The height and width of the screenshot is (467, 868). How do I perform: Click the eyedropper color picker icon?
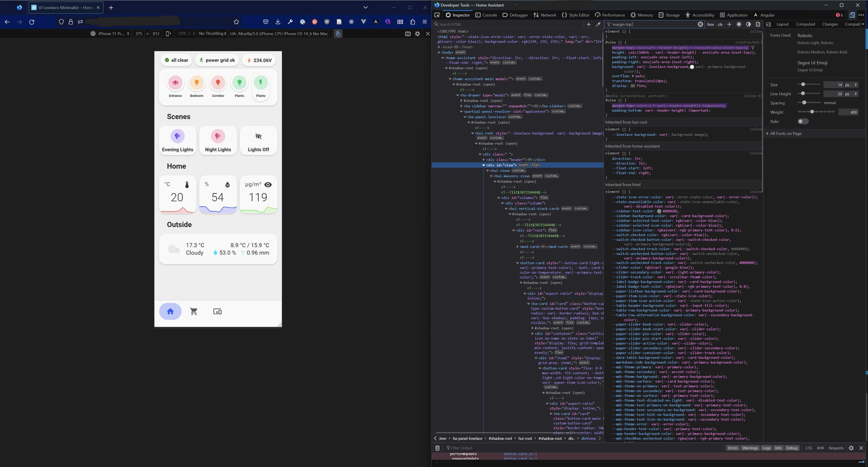pyautogui.click(x=598, y=24)
